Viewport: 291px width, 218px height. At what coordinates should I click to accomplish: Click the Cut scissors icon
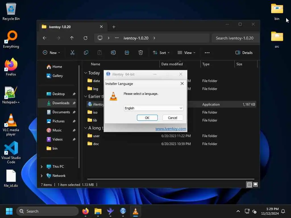(72, 53)
